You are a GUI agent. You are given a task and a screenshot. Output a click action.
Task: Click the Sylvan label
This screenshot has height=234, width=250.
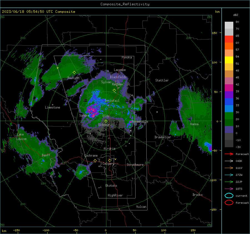pos(106,82)
